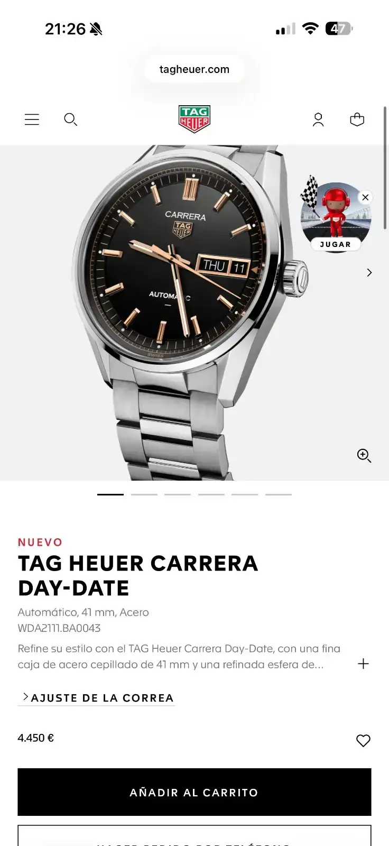Image resolution: width=389 pixels, height=846 pixels.
Task: Zoom into the watch image
Action: pos(364,455)
